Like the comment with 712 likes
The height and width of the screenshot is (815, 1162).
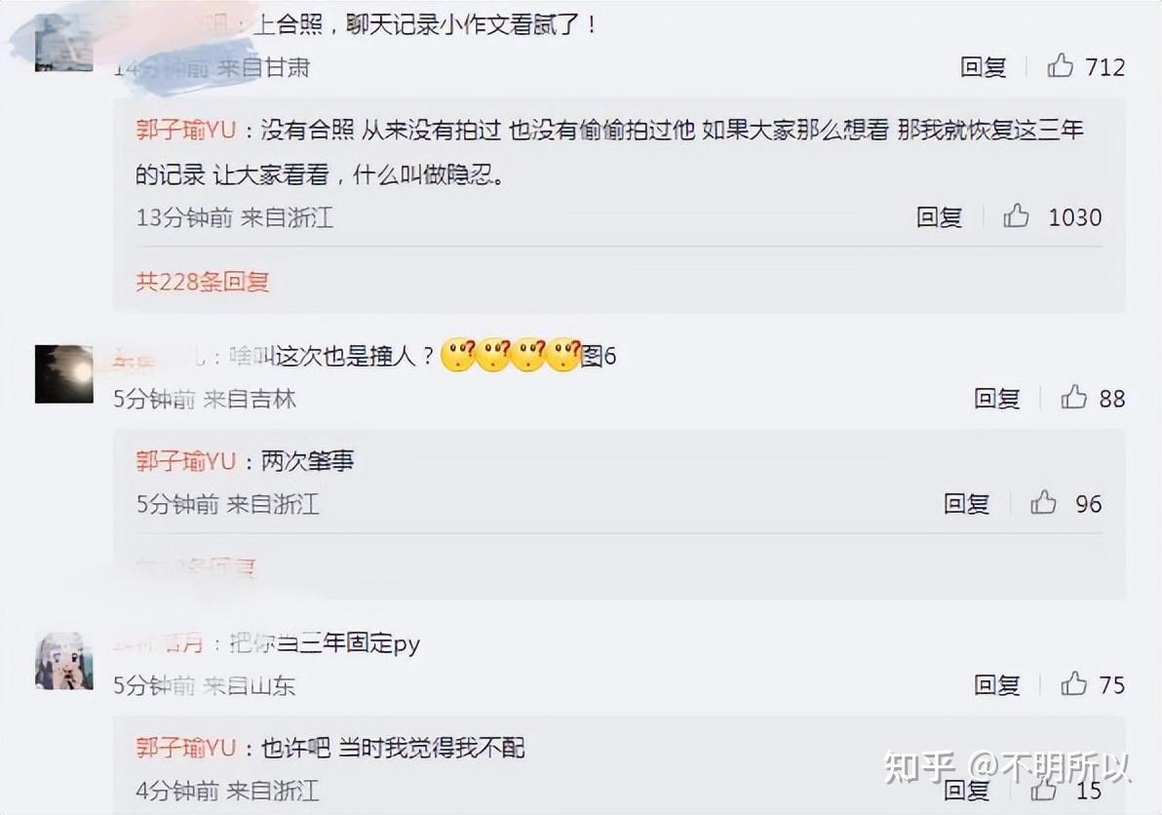1061,66
